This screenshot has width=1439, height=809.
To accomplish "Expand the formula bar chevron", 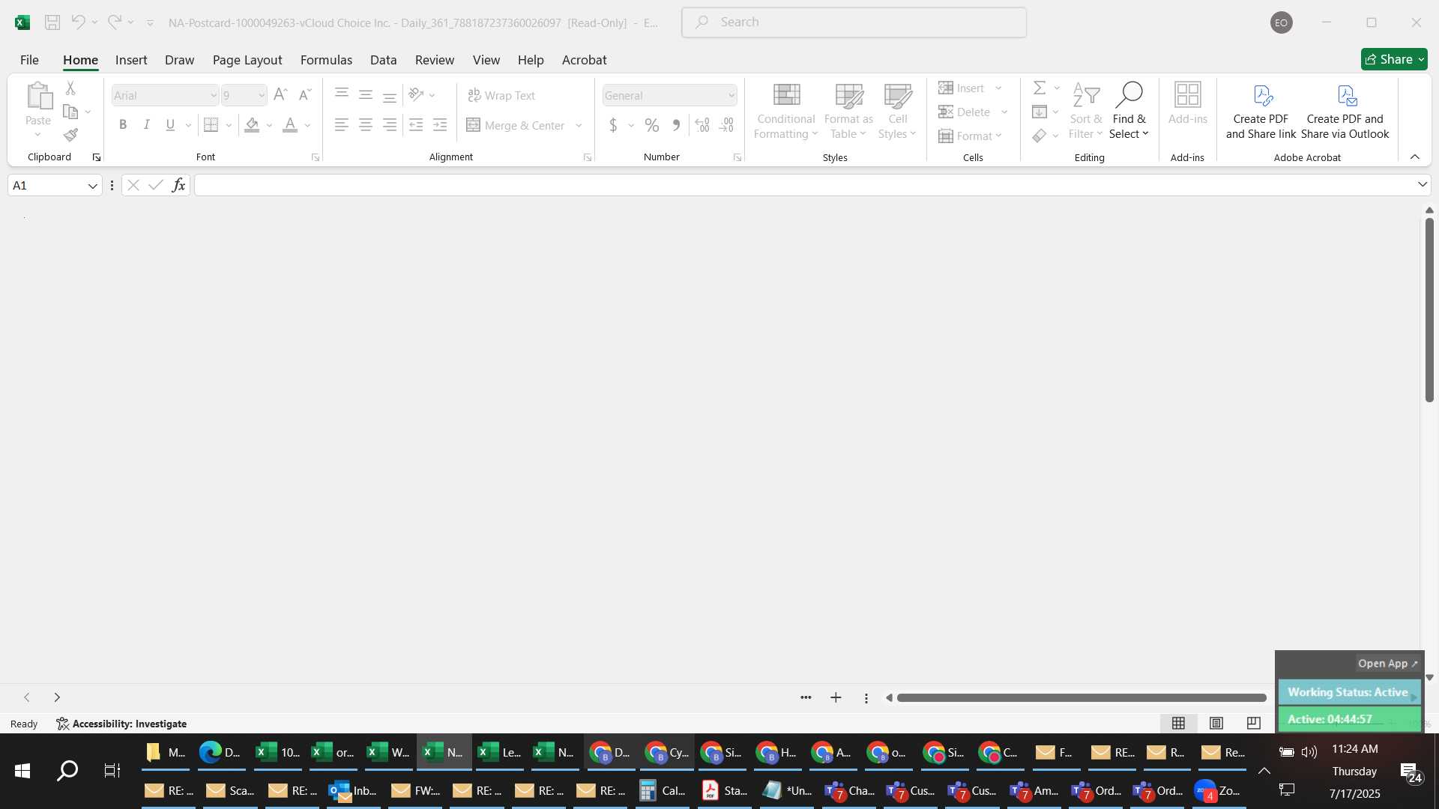I will click(x=1422, y=184).
